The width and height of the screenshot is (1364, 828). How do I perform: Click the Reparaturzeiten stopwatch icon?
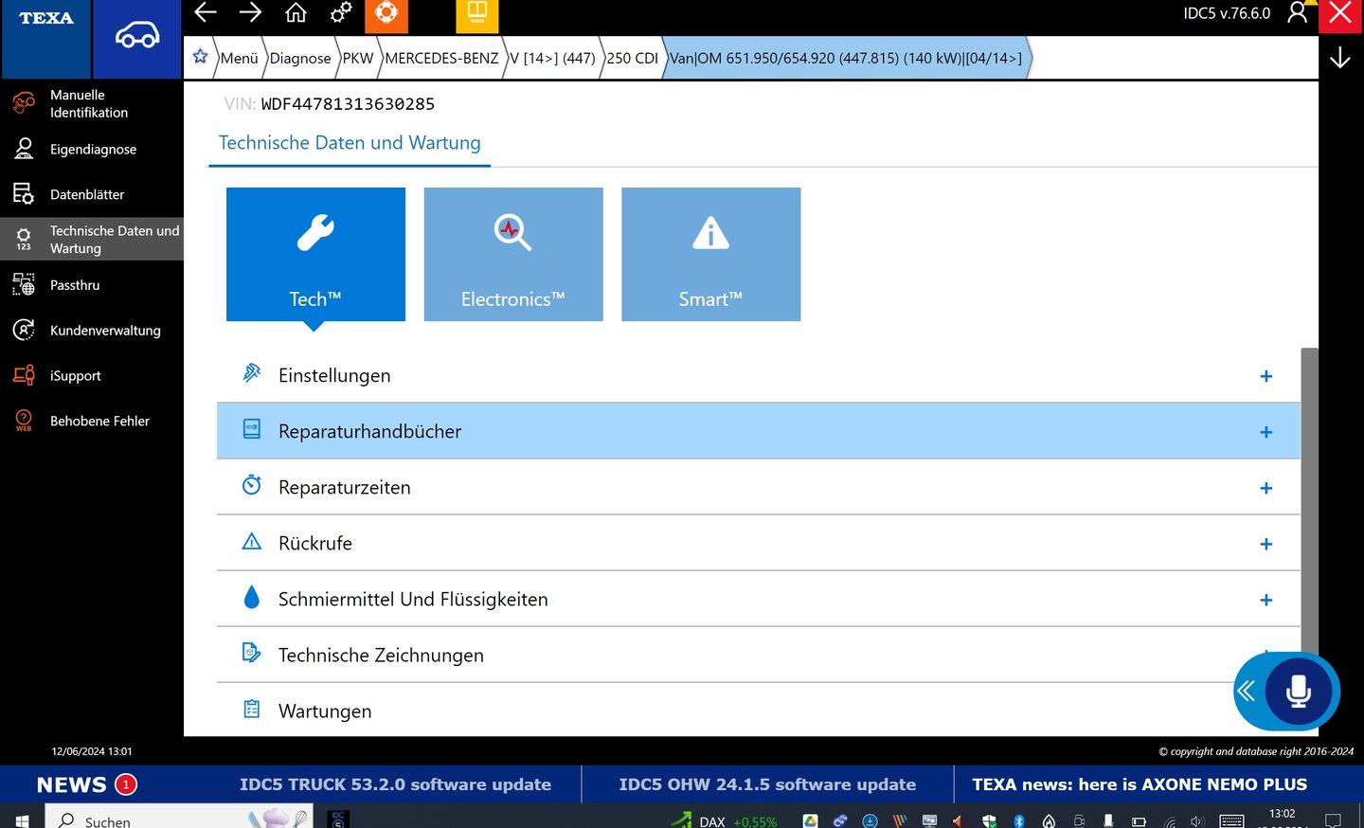click(x=252, y=485)
